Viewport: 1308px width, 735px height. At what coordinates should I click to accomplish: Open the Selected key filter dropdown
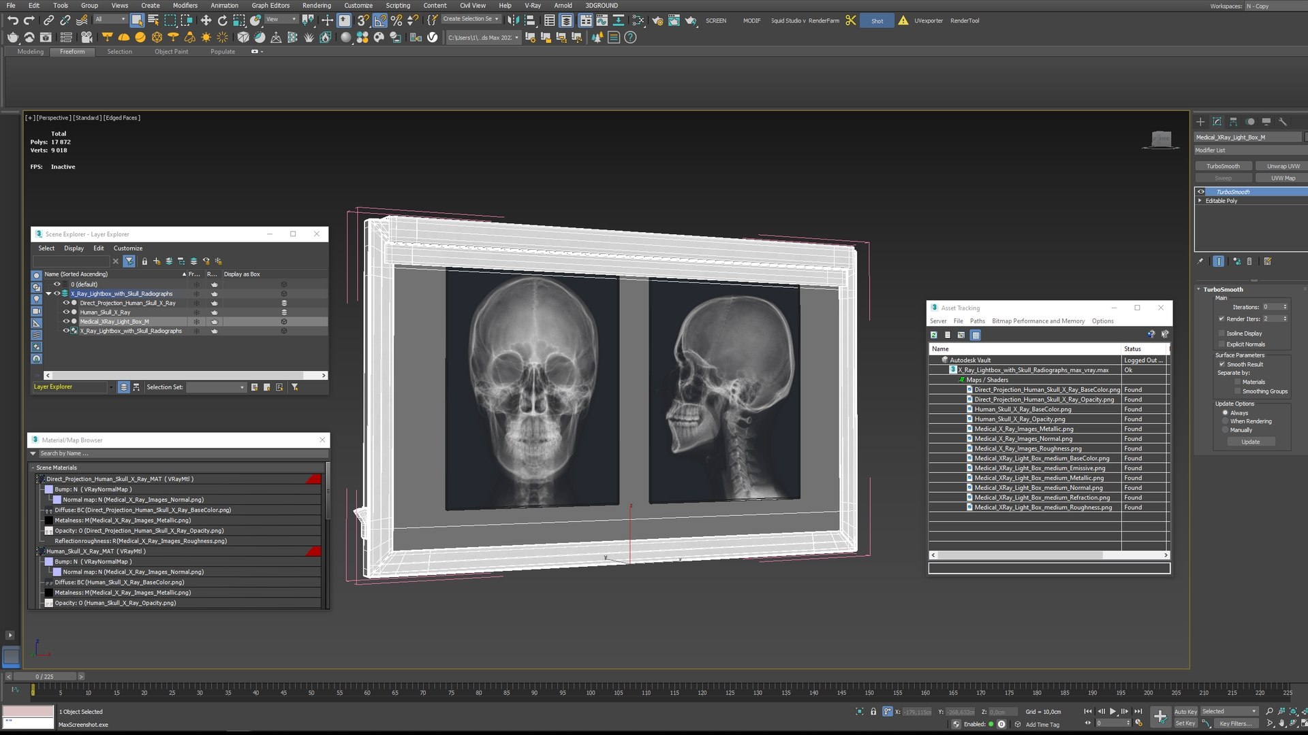click(x=1229, y=711)
